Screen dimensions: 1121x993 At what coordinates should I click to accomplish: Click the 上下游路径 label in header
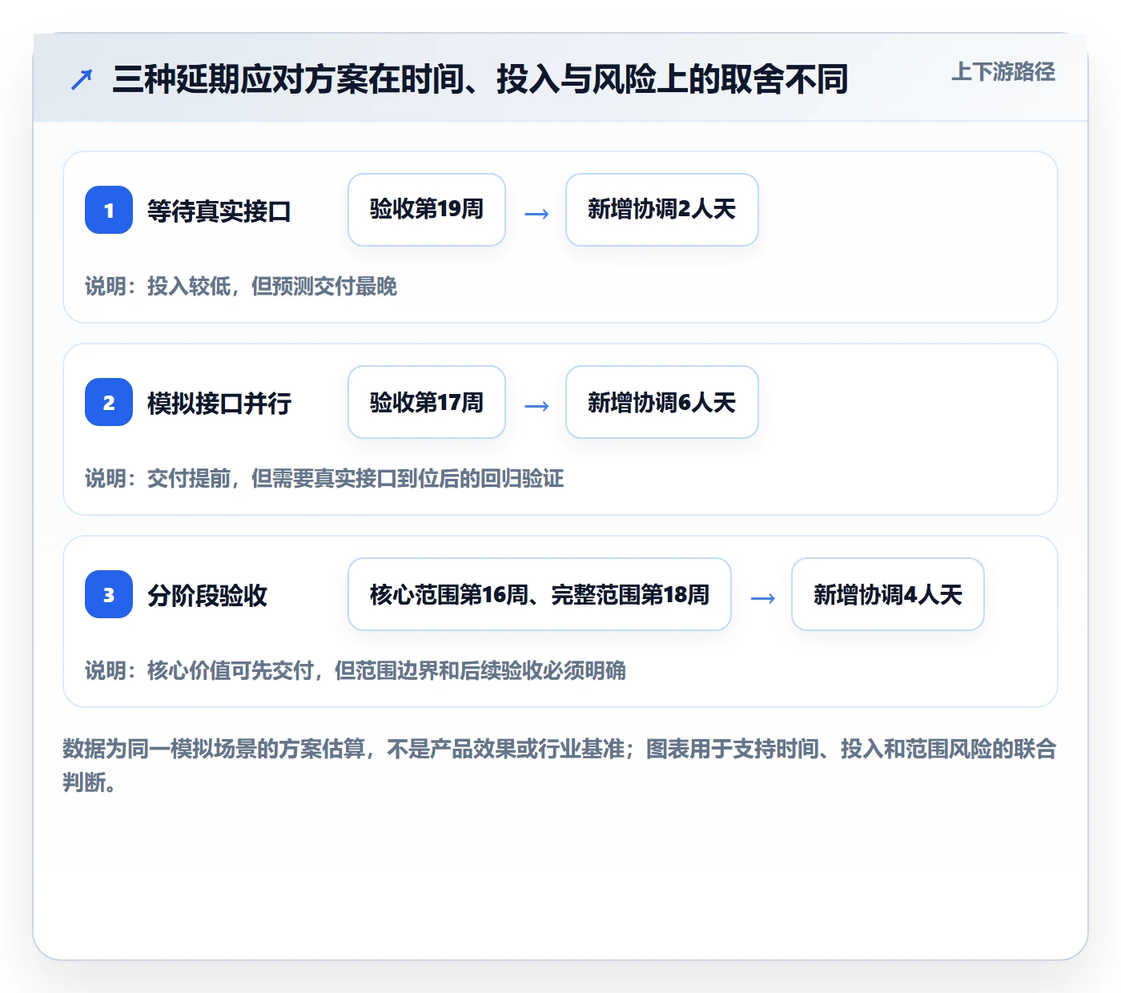click(1003, 72)
